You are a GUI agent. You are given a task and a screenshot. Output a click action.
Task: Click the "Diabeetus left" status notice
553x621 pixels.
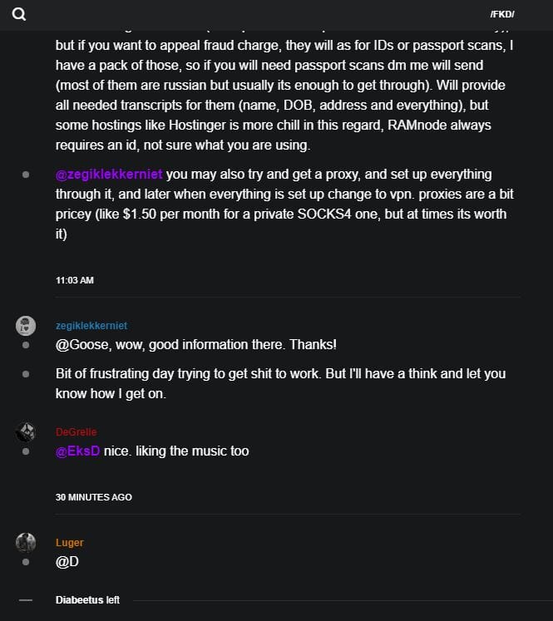coord(87,599)
